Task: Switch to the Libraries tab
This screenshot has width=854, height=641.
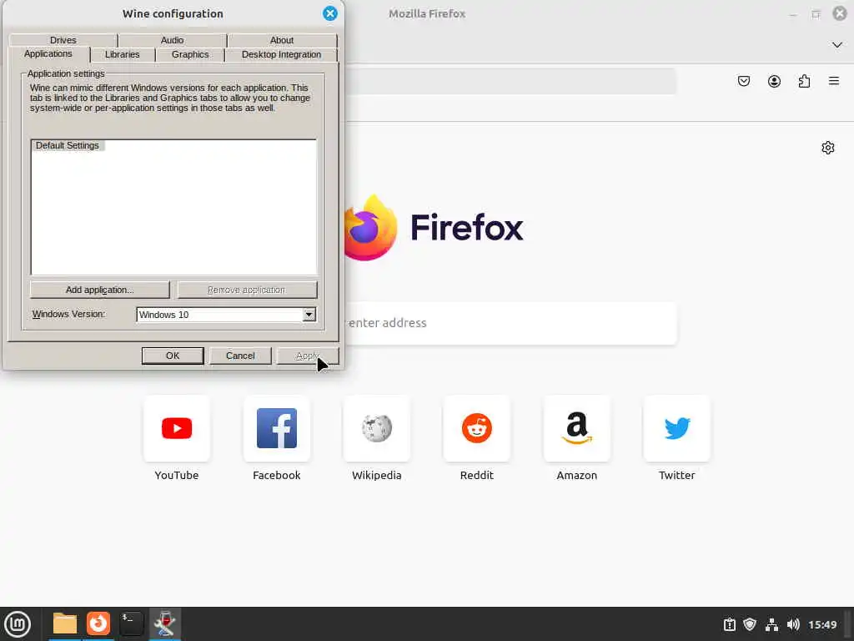Action: click(123, 54)
